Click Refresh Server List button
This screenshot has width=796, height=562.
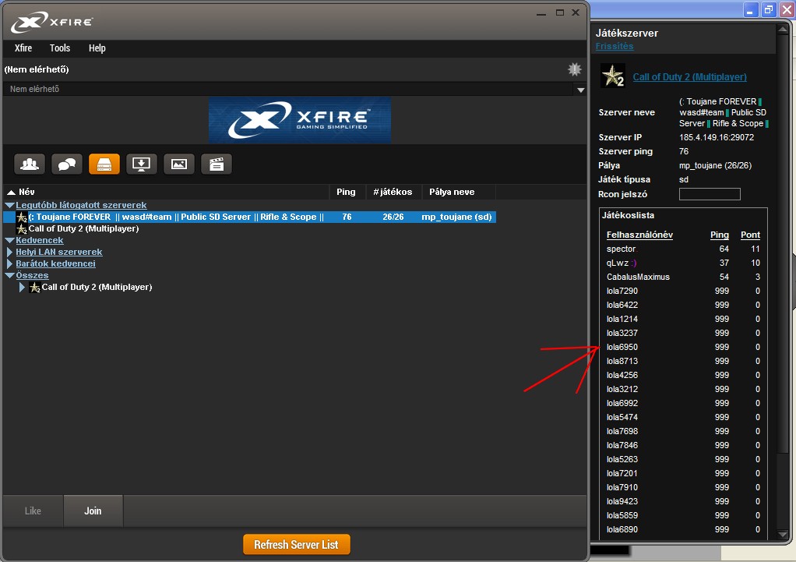pyautogui.click(x=297, y=545)
